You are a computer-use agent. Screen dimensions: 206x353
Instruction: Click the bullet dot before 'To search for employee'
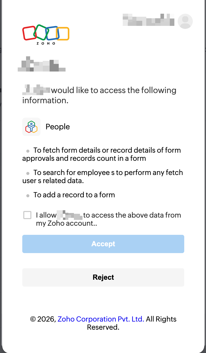pyautogui.click(x=28, y=173)
